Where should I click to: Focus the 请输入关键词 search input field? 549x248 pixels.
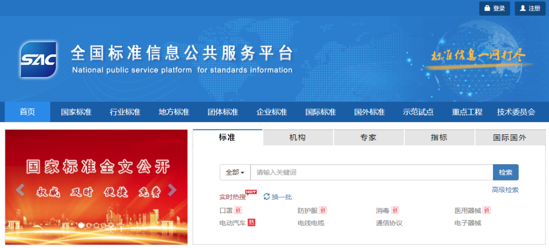pos(372,172)
